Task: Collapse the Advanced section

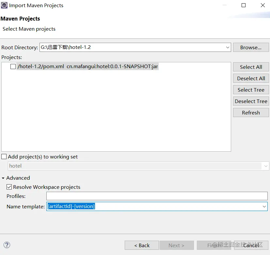Action: [x=3, y=178]
